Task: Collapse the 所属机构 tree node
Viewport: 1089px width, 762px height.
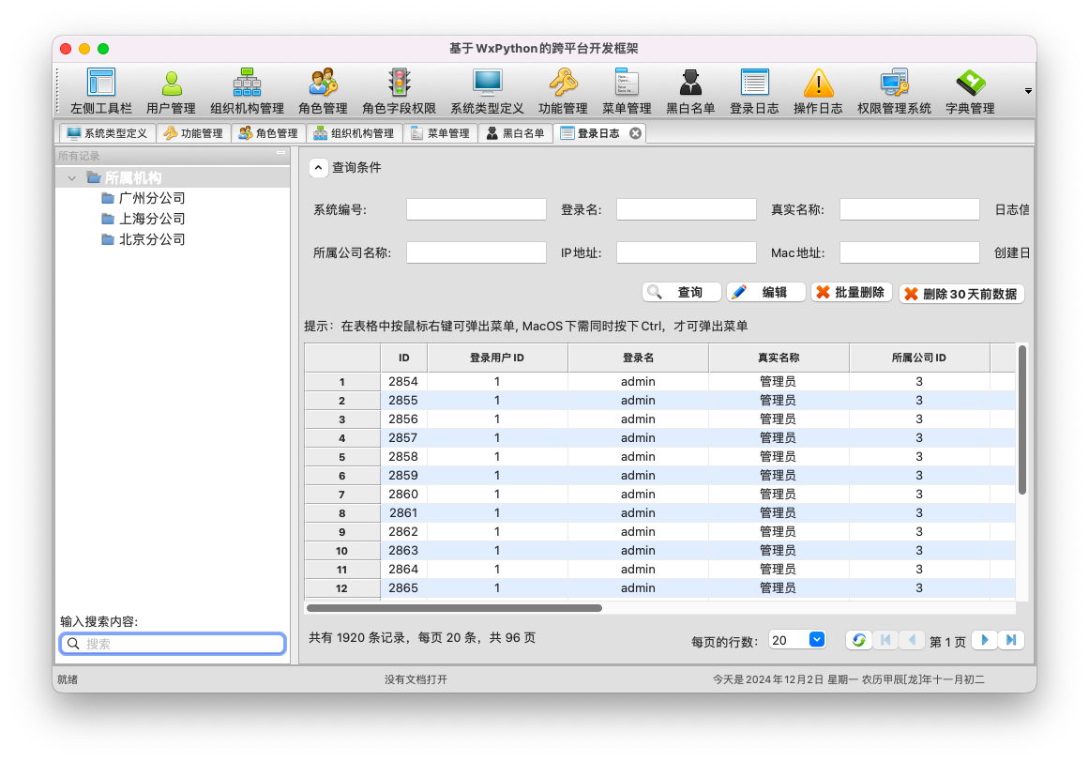Action: pyautogui.click(x=72, y=177)
